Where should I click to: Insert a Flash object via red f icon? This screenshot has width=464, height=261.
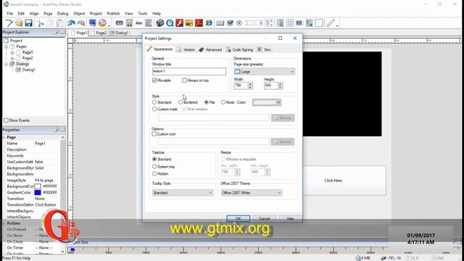click(x=180, y=22)
